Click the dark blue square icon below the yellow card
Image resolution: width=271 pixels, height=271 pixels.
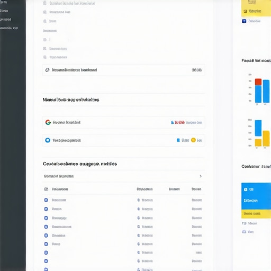click(244, 21)
